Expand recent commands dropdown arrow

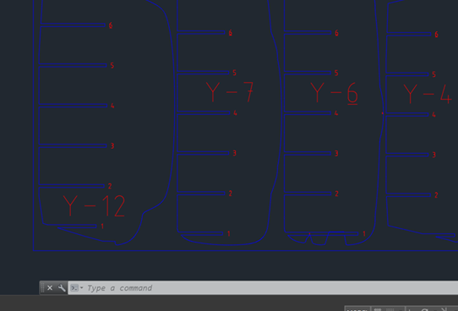[x=81, y=288]
